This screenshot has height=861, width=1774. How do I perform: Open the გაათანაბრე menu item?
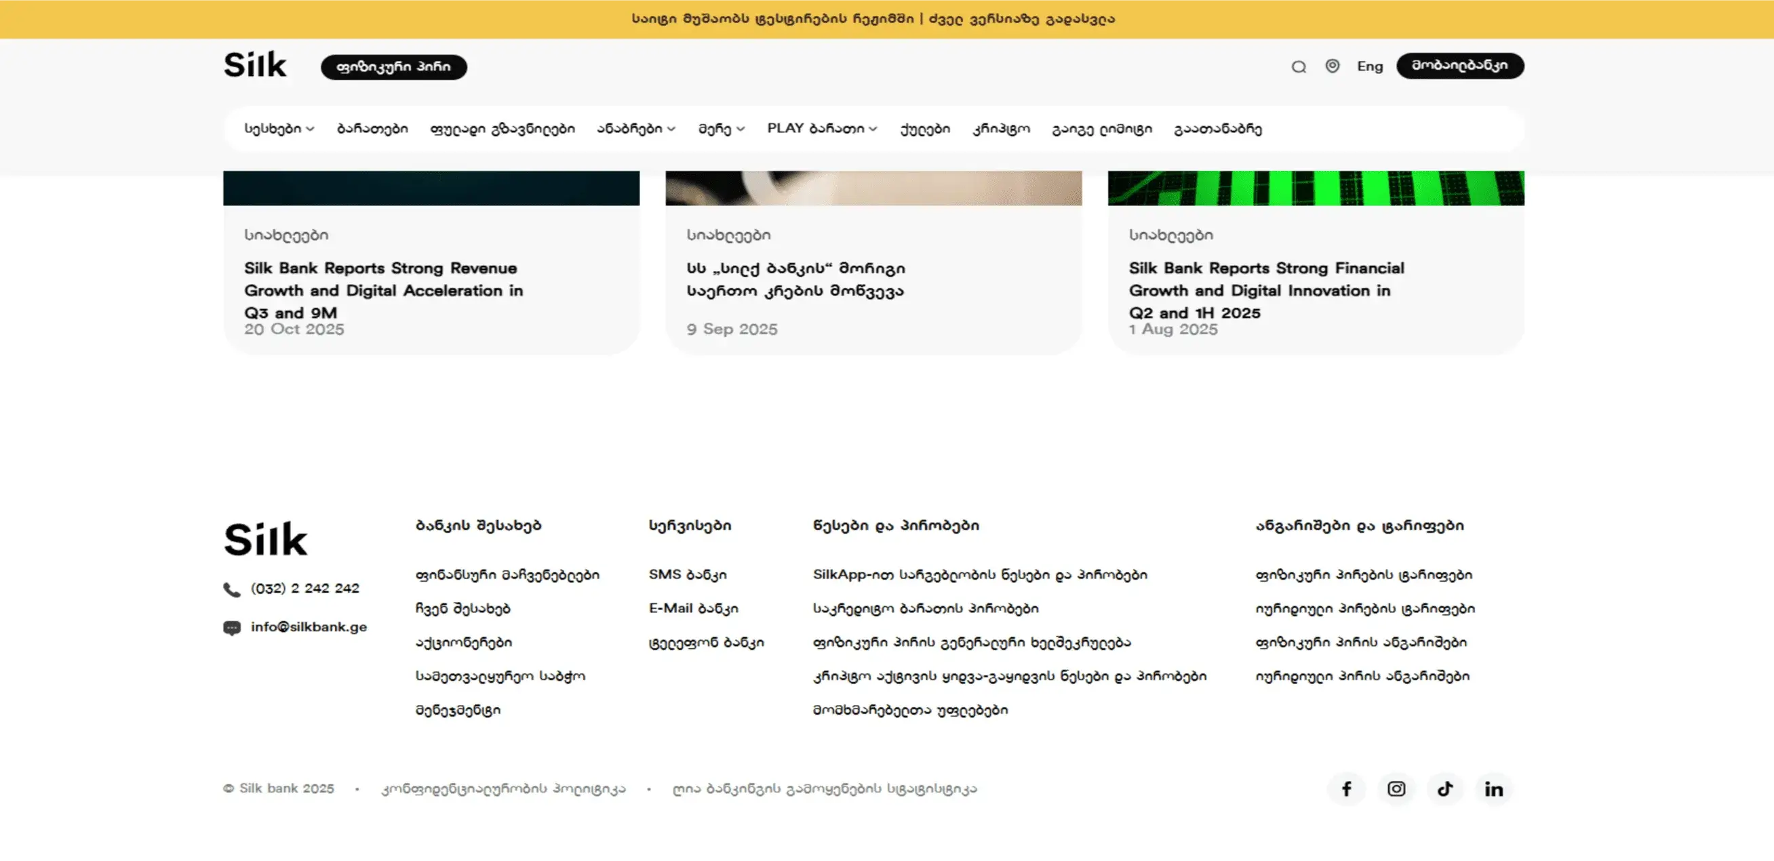1217,129
